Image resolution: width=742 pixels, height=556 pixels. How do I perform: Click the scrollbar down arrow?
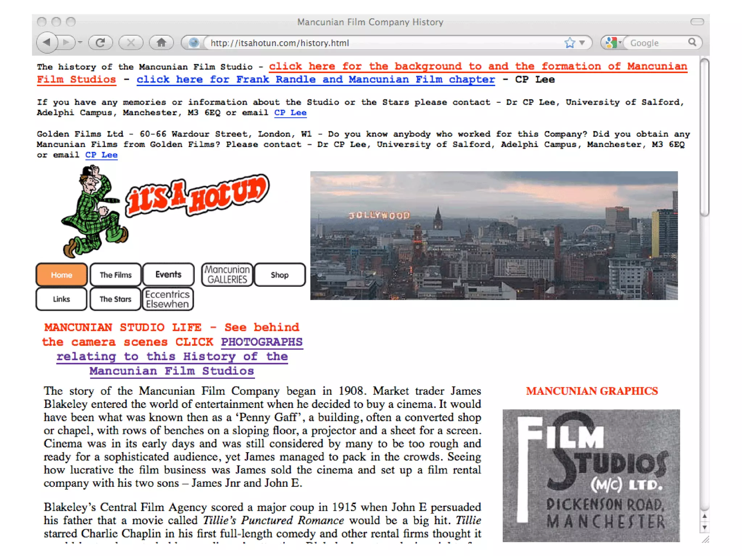click(704, 527)
